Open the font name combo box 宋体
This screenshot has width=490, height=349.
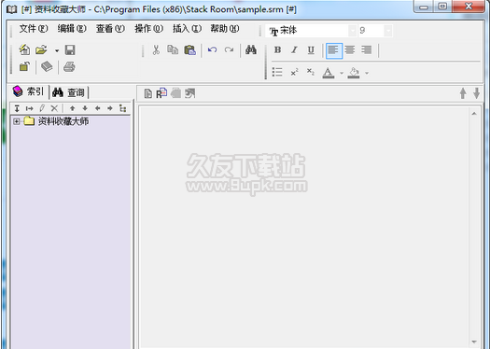pyautogui.click(x=311, y=31)
